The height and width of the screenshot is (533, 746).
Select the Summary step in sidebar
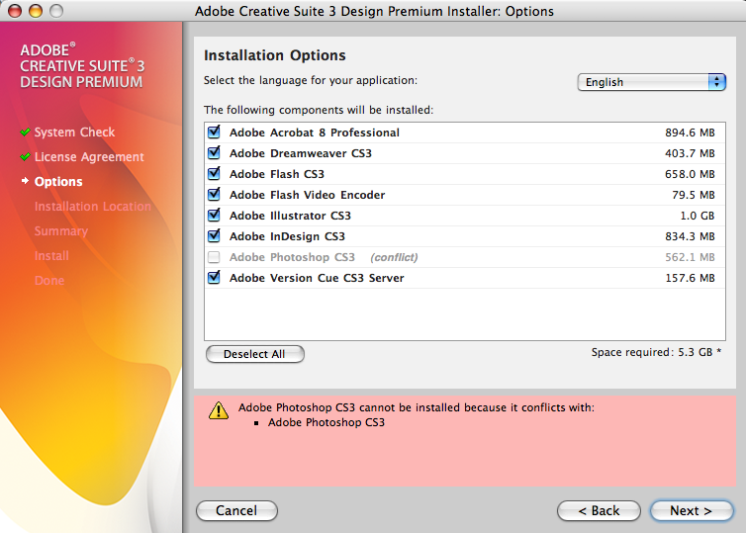click(61, 231)
